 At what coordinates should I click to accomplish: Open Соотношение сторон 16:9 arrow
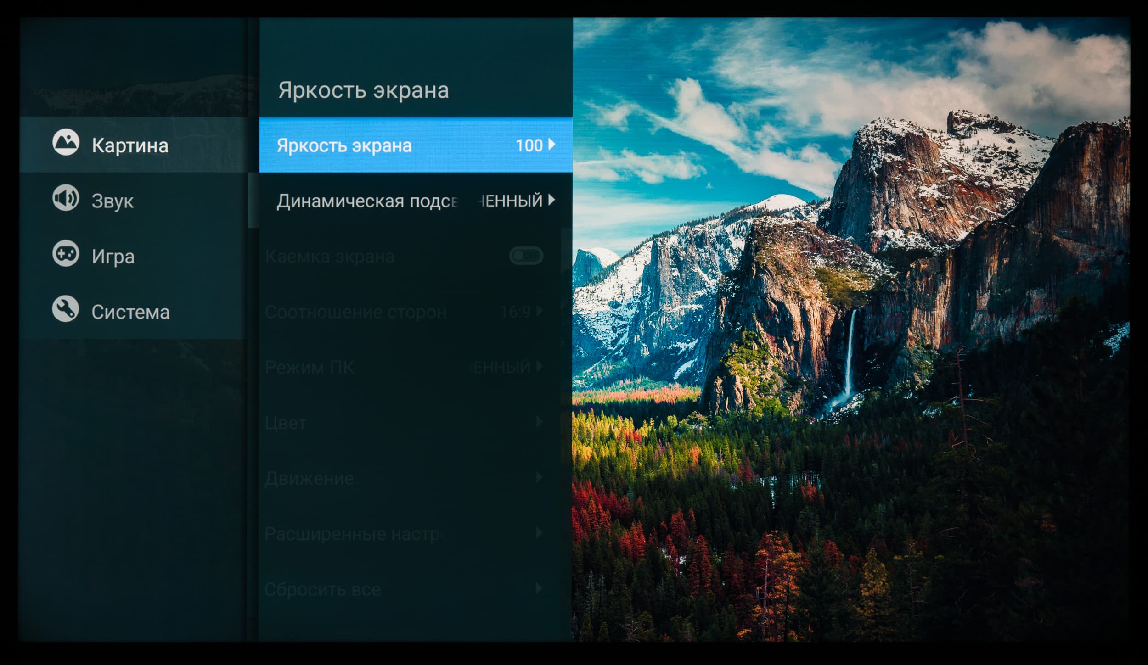point(540,311)
